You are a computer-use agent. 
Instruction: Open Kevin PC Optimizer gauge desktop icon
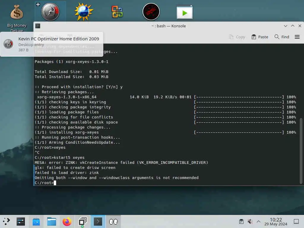click(x=50, y=12)
